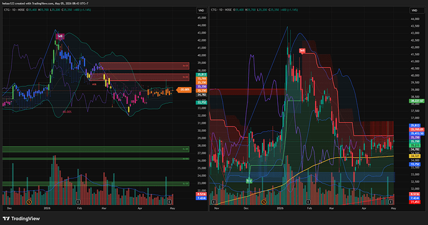Click the E earnings marker near Feb on left chart
Viewport: 428px width, 225px height.
pyautogui.click(x=78, y=202)
